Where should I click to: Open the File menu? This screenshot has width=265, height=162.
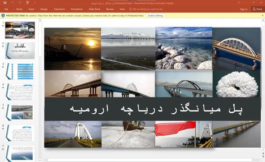[6, 9]
